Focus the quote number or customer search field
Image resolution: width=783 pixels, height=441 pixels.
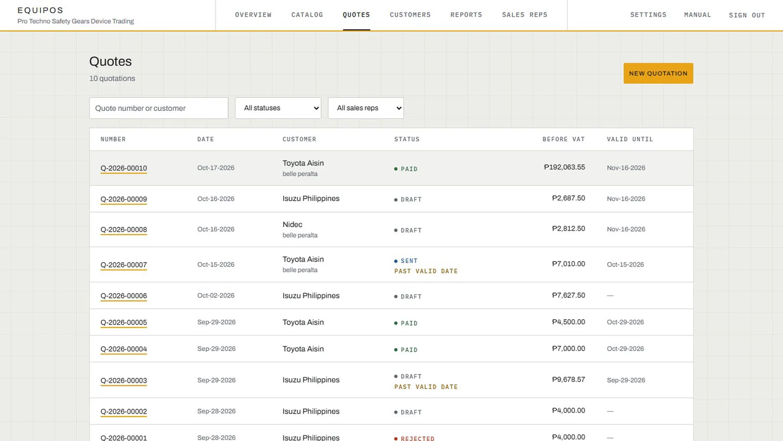(x=159, y=108)
